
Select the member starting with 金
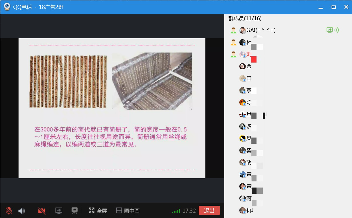pyautogui.click(x=249, y=66)
